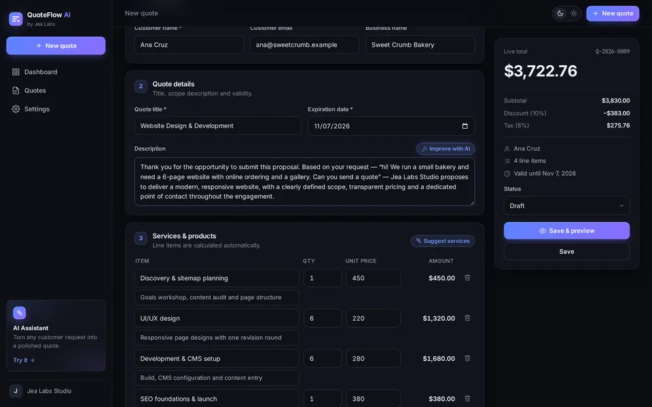Edit the Discovery & sitemap planning item name

point(217,278)
